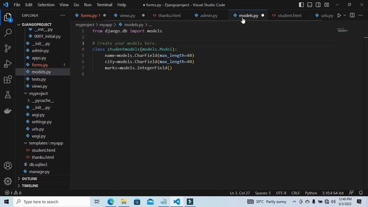Open the weather widget 30°C Partly sunny
Viewport: 368px width, 207px height.
(x=267, y=202)
